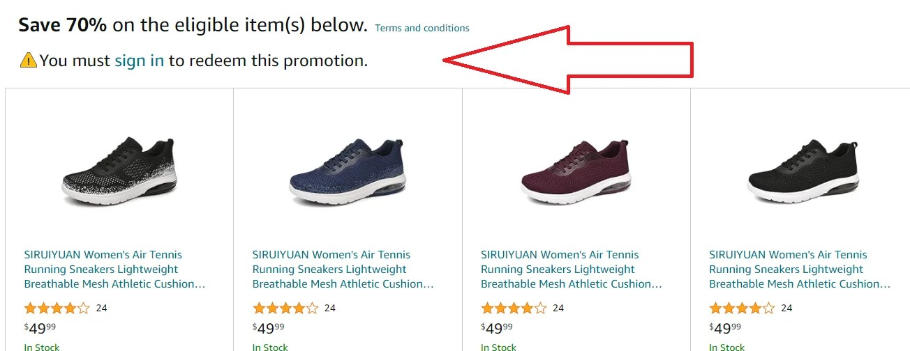Click the star rating of the first sneaker
The height and width of the screenshot is (351, 910).
[57, 308]
